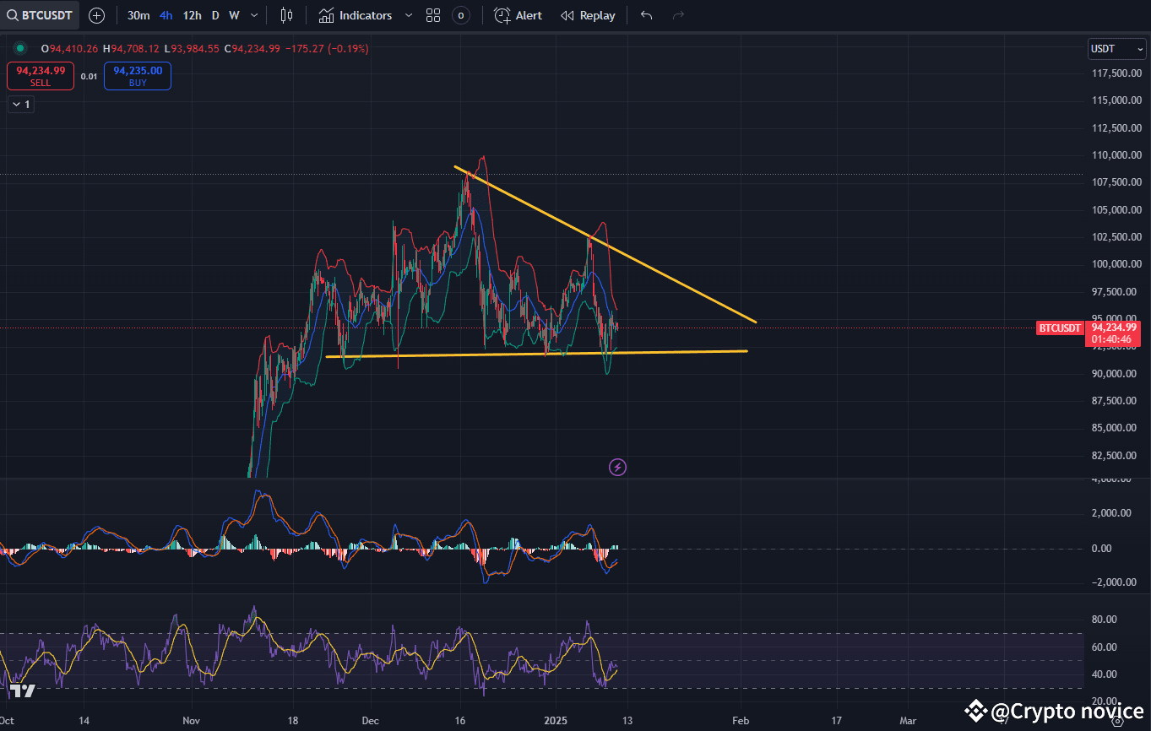Click the Dec date label on time axis
Screen dimensions: 1151x731
coord(370,721)
